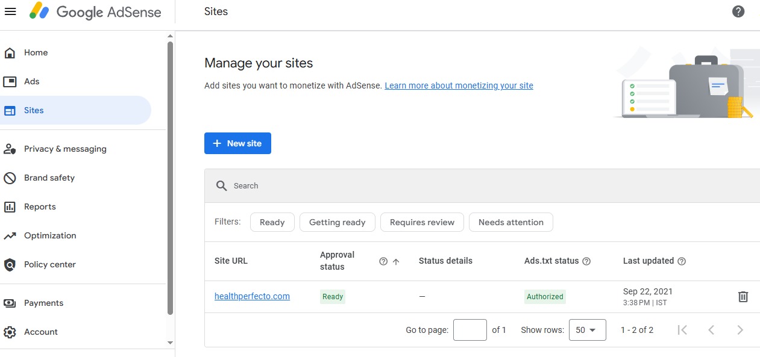Go to the next page
Screen dimensions: 760x357
tap(740, 330)
